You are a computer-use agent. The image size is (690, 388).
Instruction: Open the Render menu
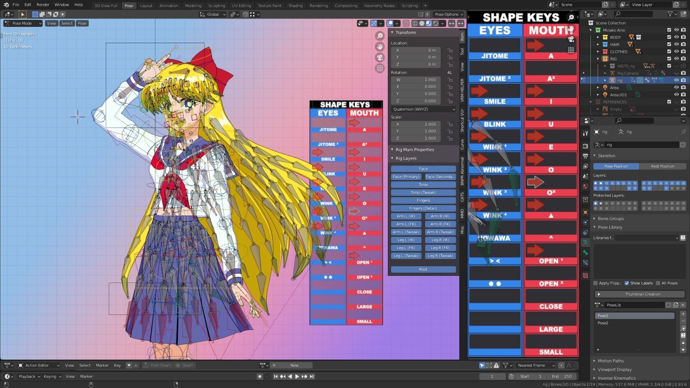[x=43, y=5]
